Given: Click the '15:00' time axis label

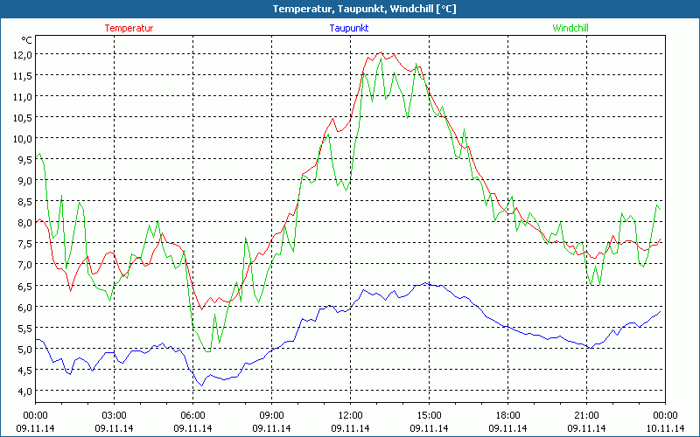Looking at the screenshot, I should coord(429,416).
